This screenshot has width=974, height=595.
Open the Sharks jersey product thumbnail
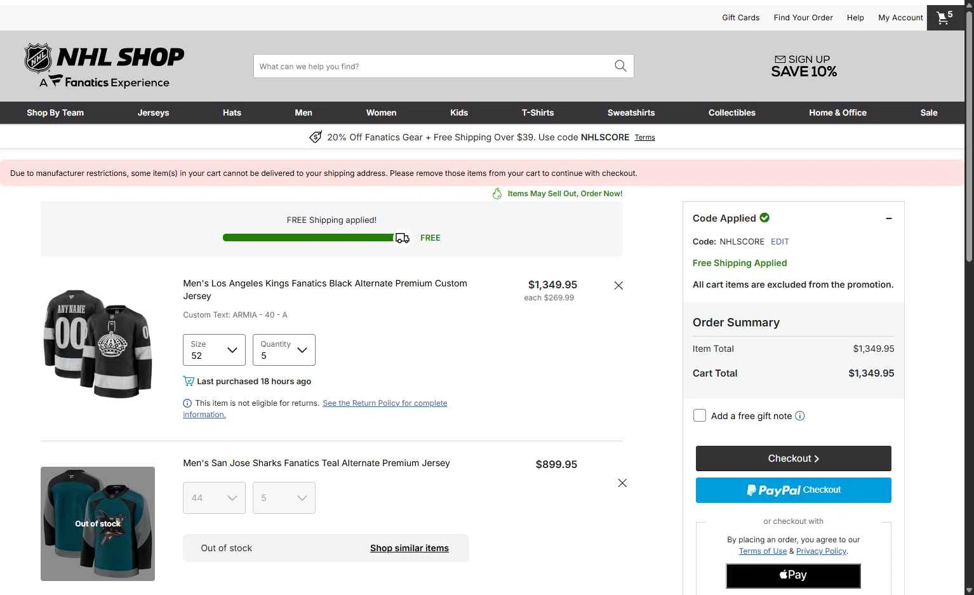click(98, 524)
